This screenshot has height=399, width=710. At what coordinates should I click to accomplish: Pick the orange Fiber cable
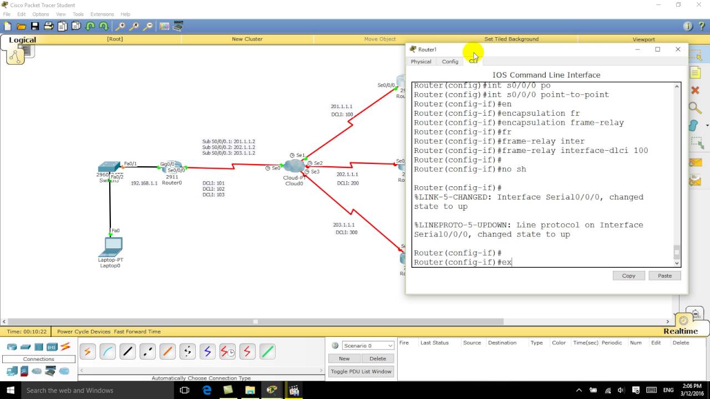click(168, 351)
